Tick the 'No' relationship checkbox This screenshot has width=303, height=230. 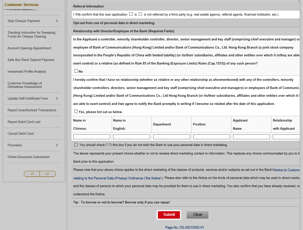(x=76, y=71)
